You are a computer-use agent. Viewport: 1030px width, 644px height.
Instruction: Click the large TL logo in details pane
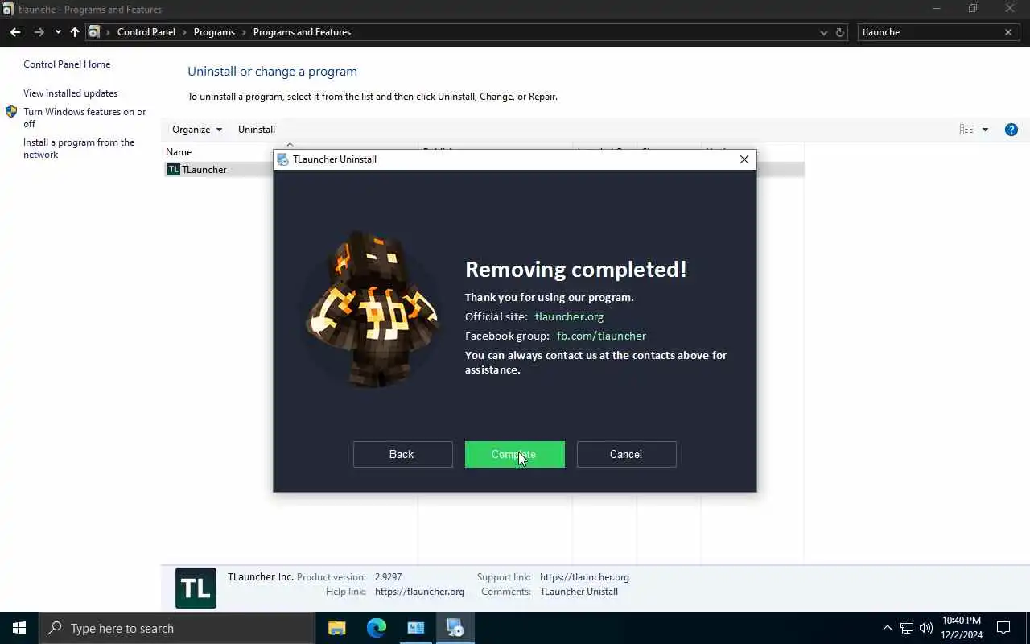coord(196,588)
